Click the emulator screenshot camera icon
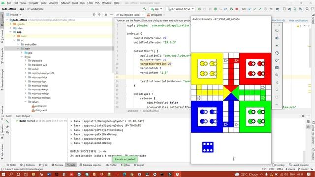The width and height of the screenshot is (315, 177). click(x=277, y=68)
